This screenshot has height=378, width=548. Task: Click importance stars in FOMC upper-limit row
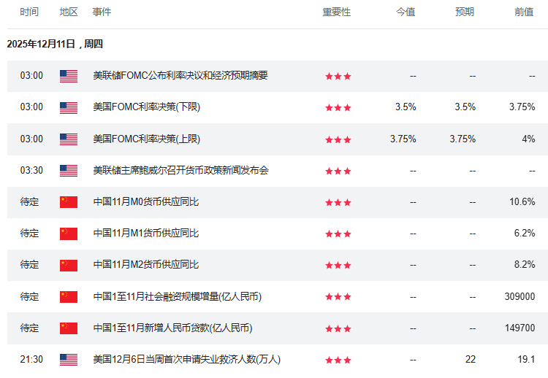pos(338,139)
